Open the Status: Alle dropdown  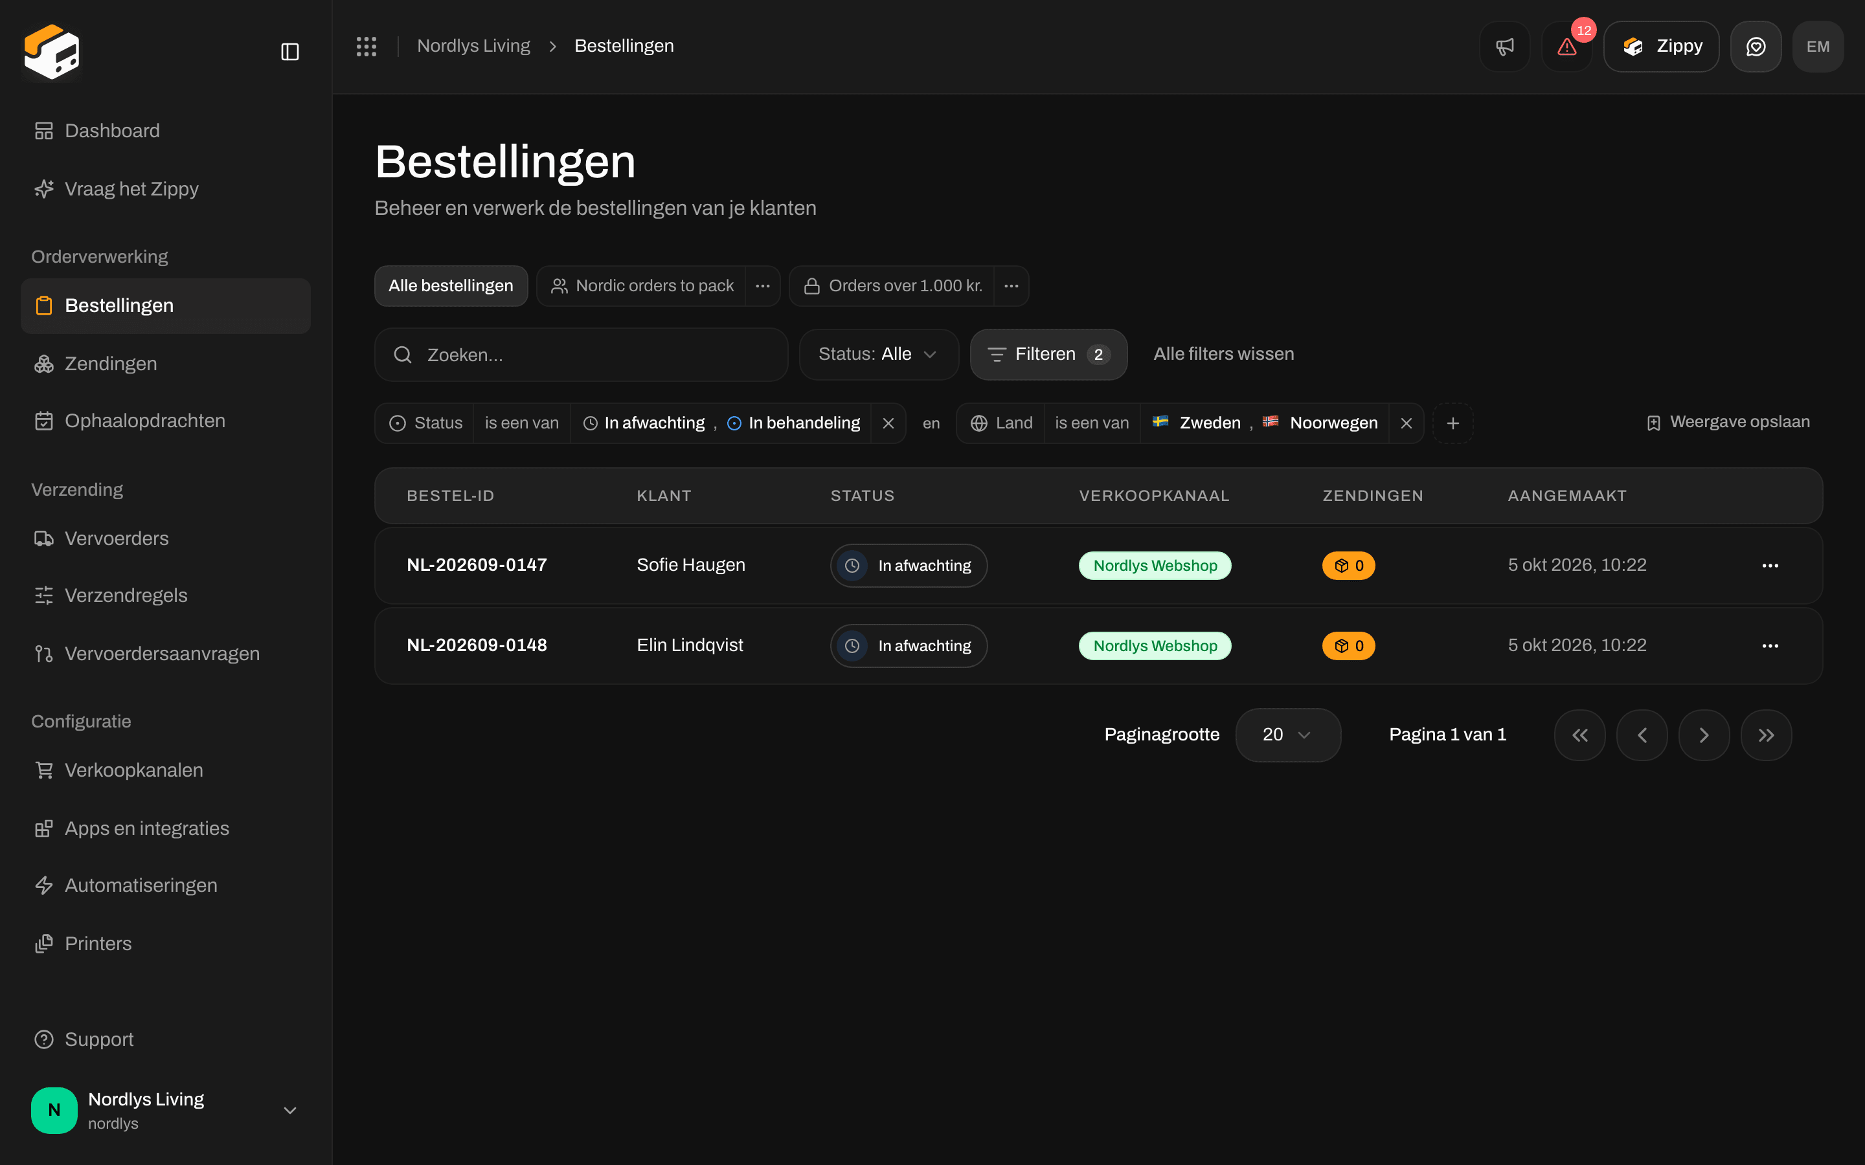pyautogui.click(x=879, y=355)
